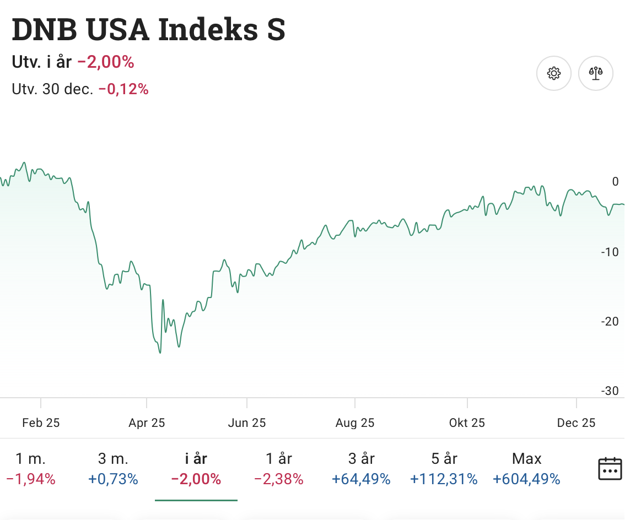This screenshot has width=630, height=520.
Task: Select the 5 år period tab
Action: [x=444, y=469]
